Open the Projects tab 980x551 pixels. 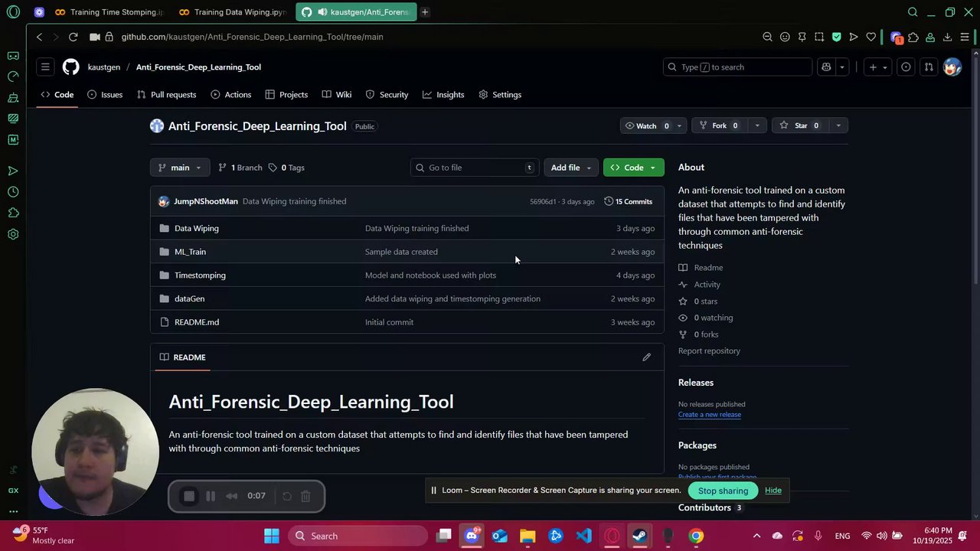tap(286, 95)
